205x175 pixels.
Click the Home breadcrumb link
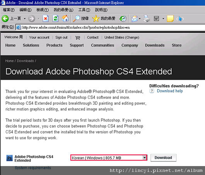(9, 61)
